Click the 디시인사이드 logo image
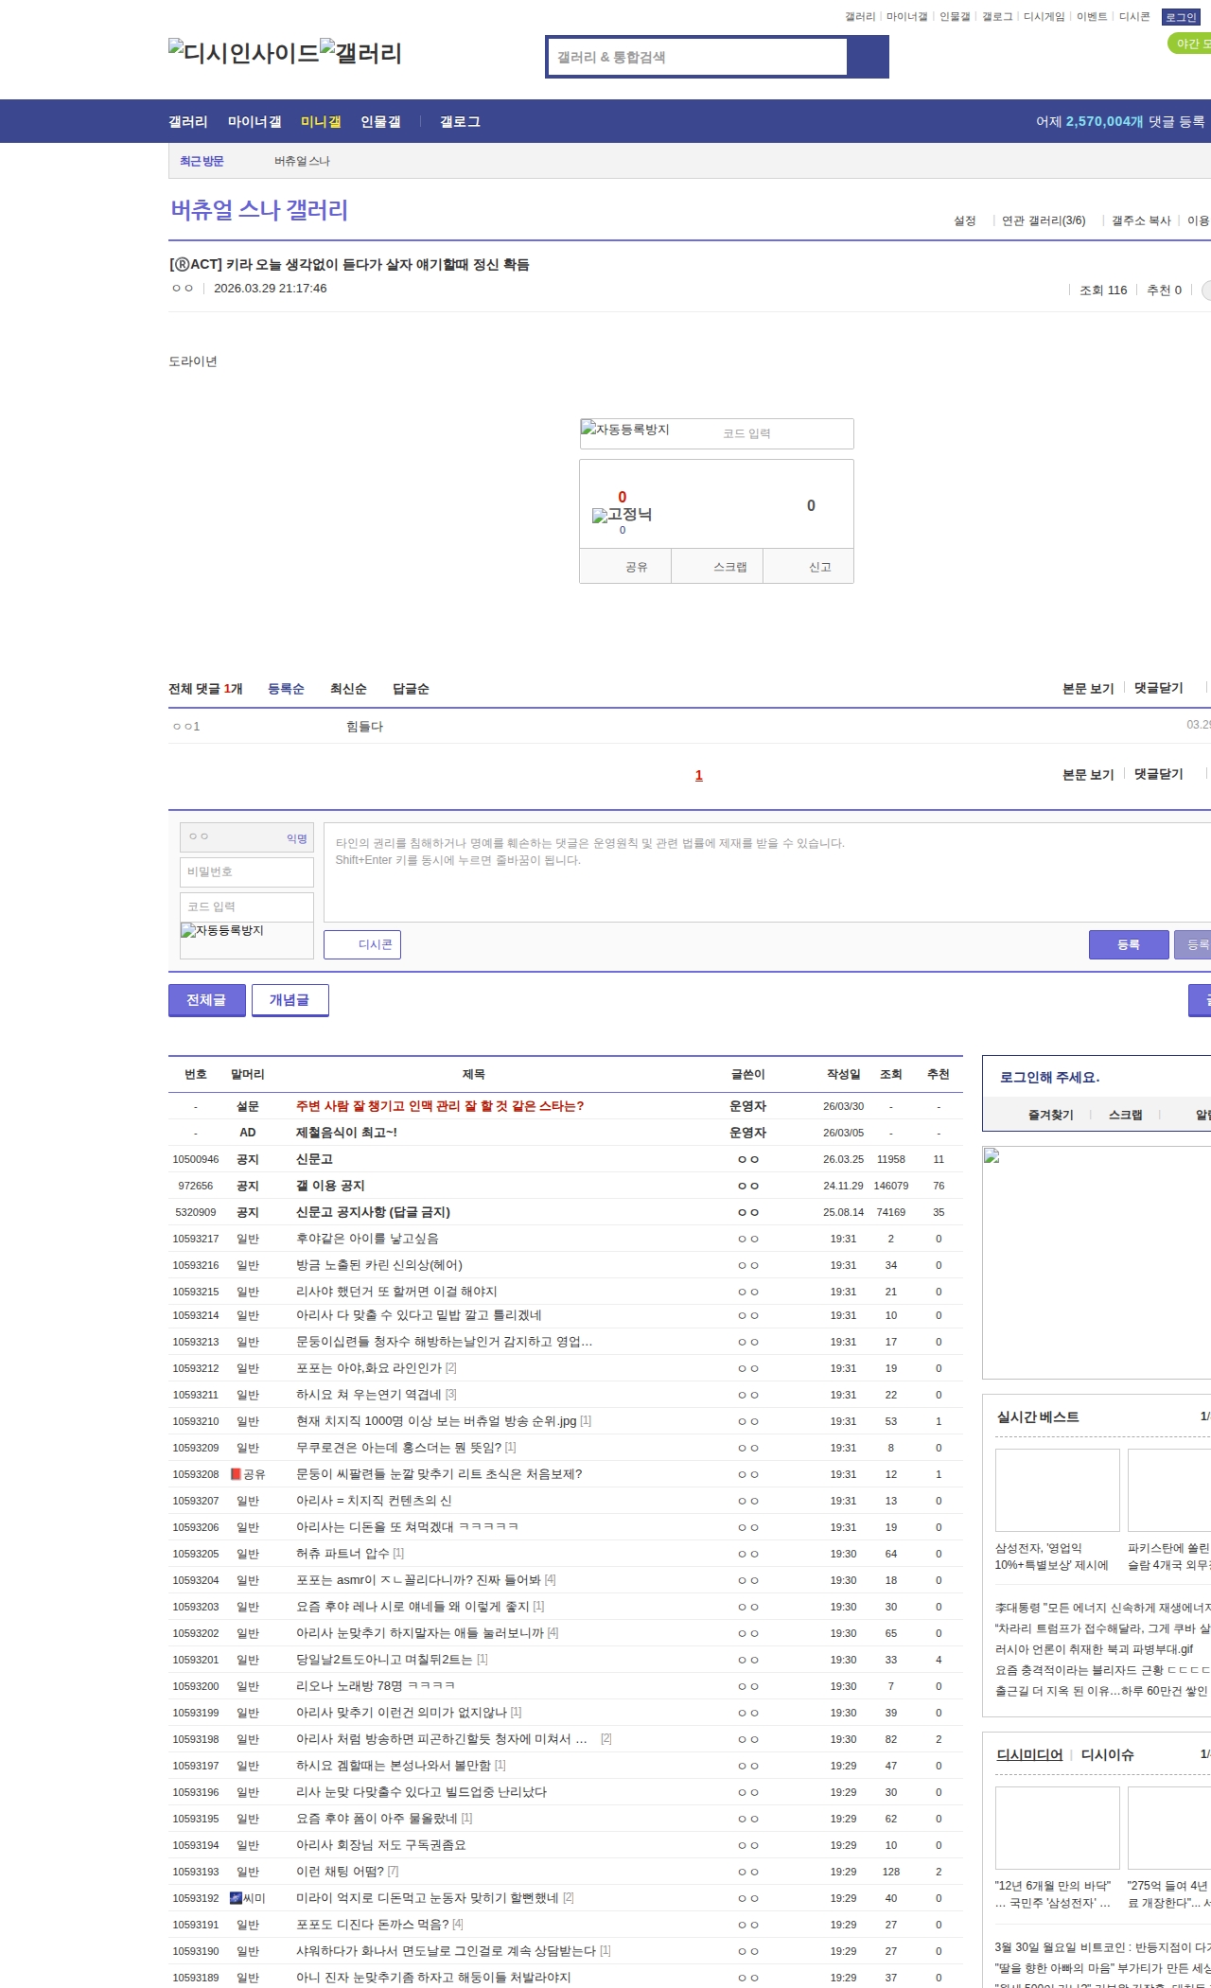The height and width of the screenshot is (1988, 1211). [243, 52]
